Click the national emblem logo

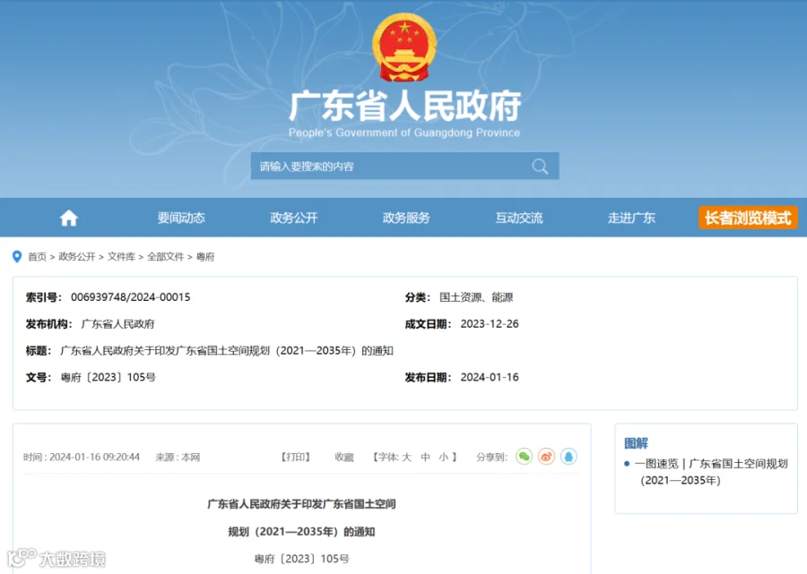[404, 47]
